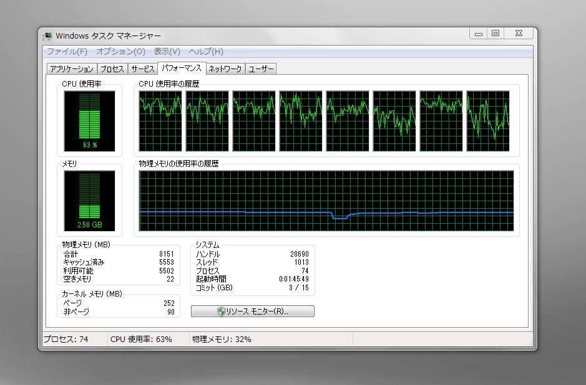Click the システム group label
This screenshot has width=586, height=385.
pyautogui.click(x=207, y=245)
